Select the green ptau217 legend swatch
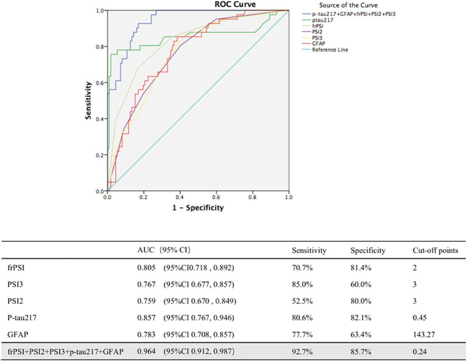This screenshot has width=467, height=361. (306, 20)
